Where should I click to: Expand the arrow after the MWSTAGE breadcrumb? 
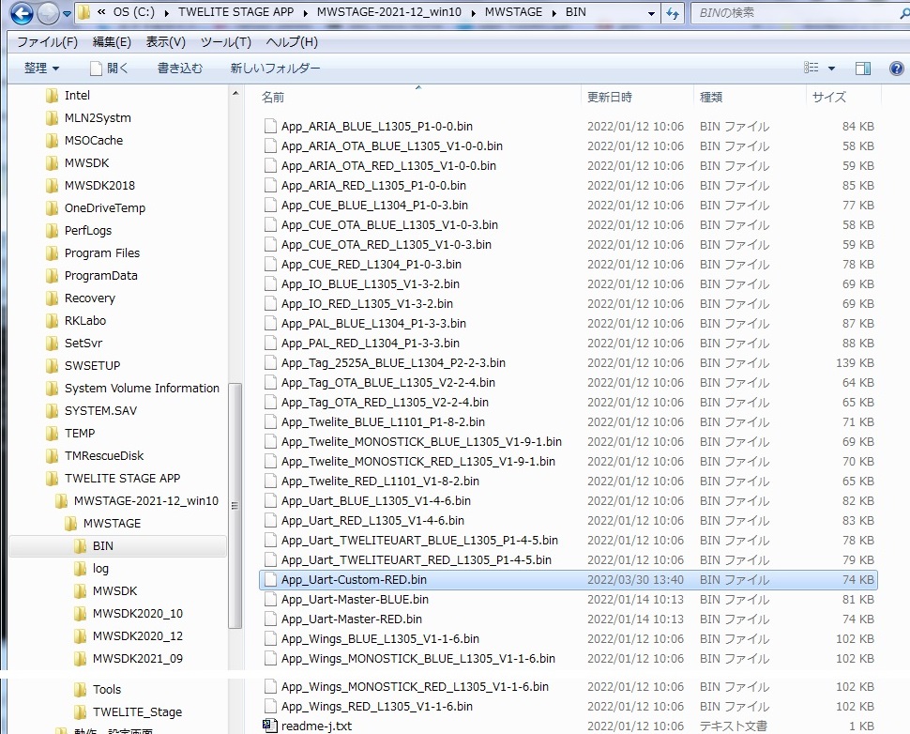554,13
